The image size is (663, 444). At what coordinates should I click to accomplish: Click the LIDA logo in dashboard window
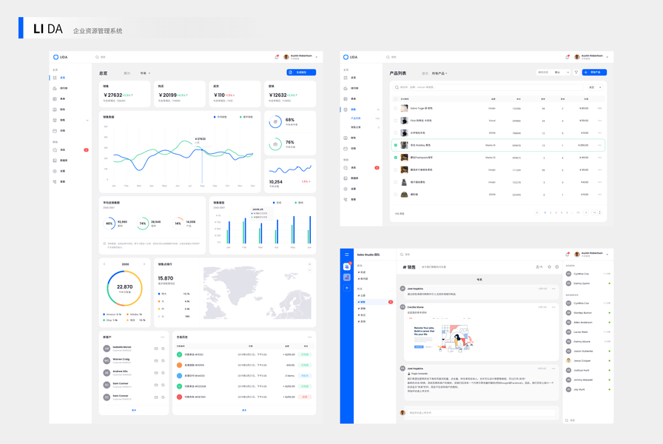click(x=61, y=57)
